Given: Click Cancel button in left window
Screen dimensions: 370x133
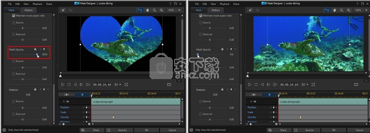Looking at the screenshot, I should [x=172, y=130].
